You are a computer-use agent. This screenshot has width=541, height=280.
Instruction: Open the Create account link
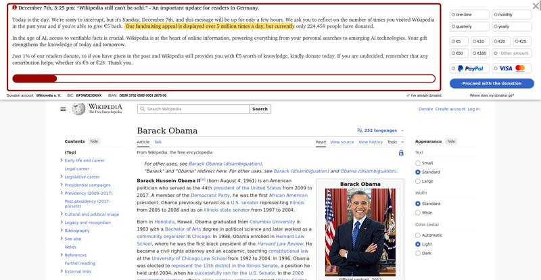(x=450, y=109)
